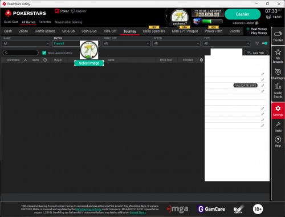Open Challenges target icon
The image size is (285, 217).
click(x=278, y=74)
